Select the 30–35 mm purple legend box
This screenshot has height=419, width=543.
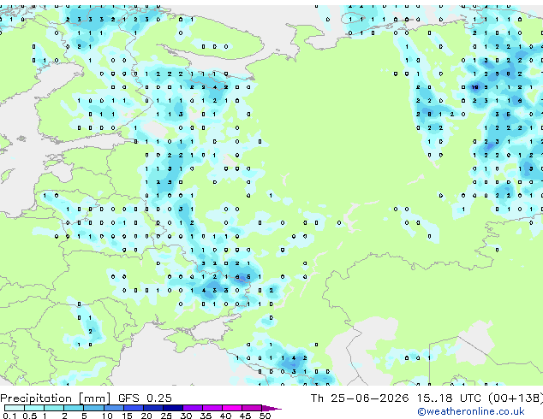193,408
